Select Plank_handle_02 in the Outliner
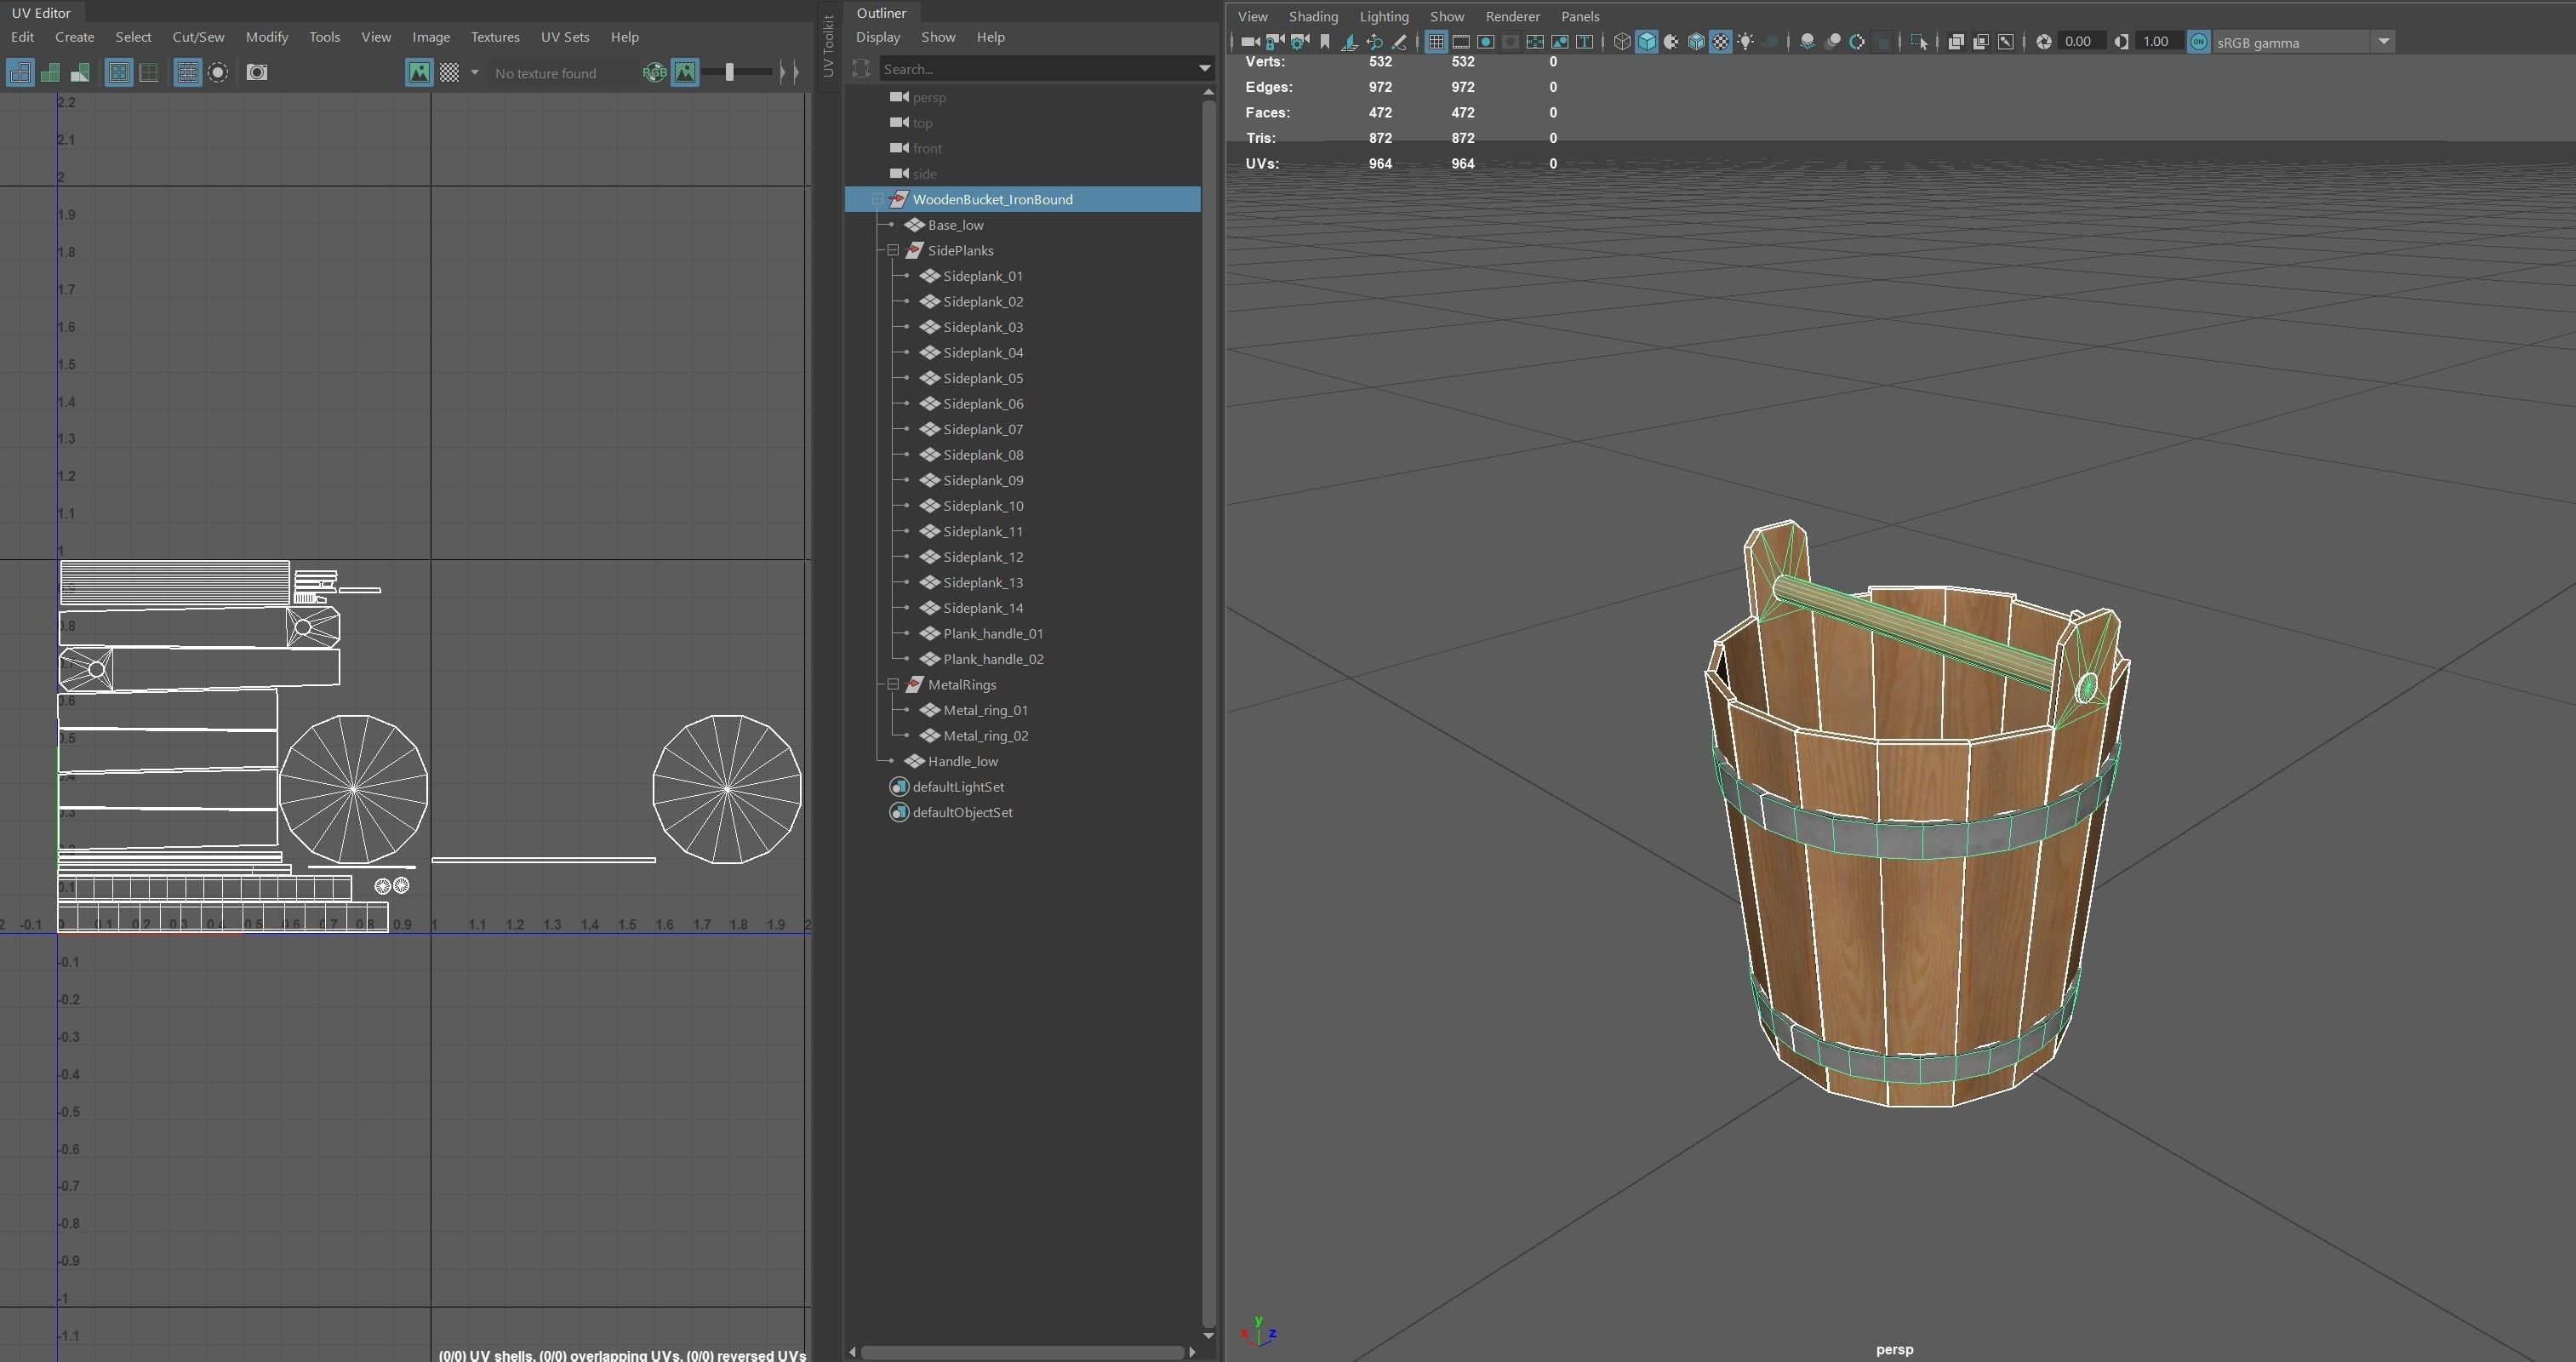This screenshot has height=1362, width=2576. pyautogui.click(x=992, y=659)
